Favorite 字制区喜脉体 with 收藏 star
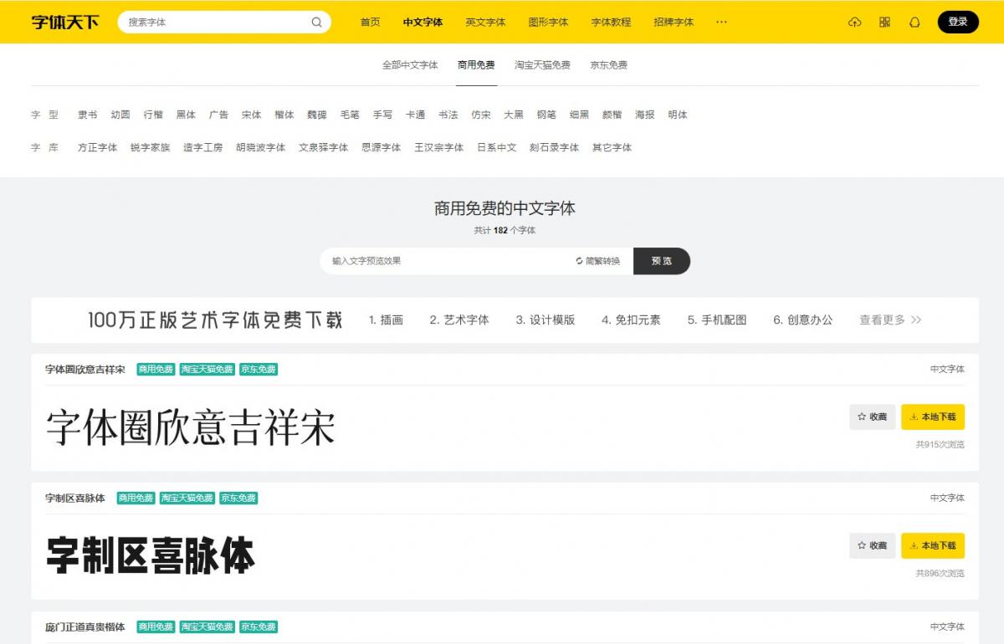Viewport: 1004px width, 644px height. tap(872, 545)
